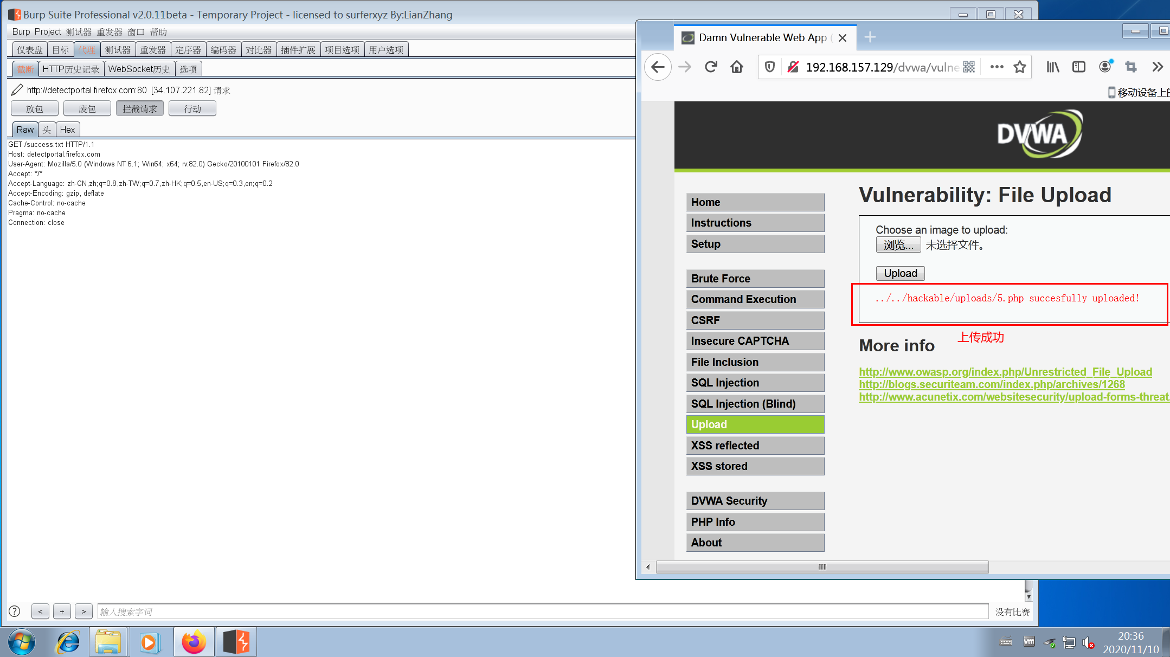Click the Burp search term input field
The height and width of the screenshot is (657, 1170).
[542, 611]
